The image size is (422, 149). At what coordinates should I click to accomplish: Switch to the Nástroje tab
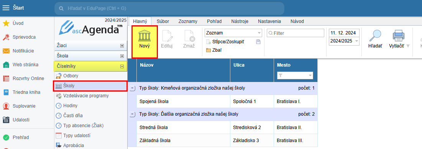tap(240, 21)
